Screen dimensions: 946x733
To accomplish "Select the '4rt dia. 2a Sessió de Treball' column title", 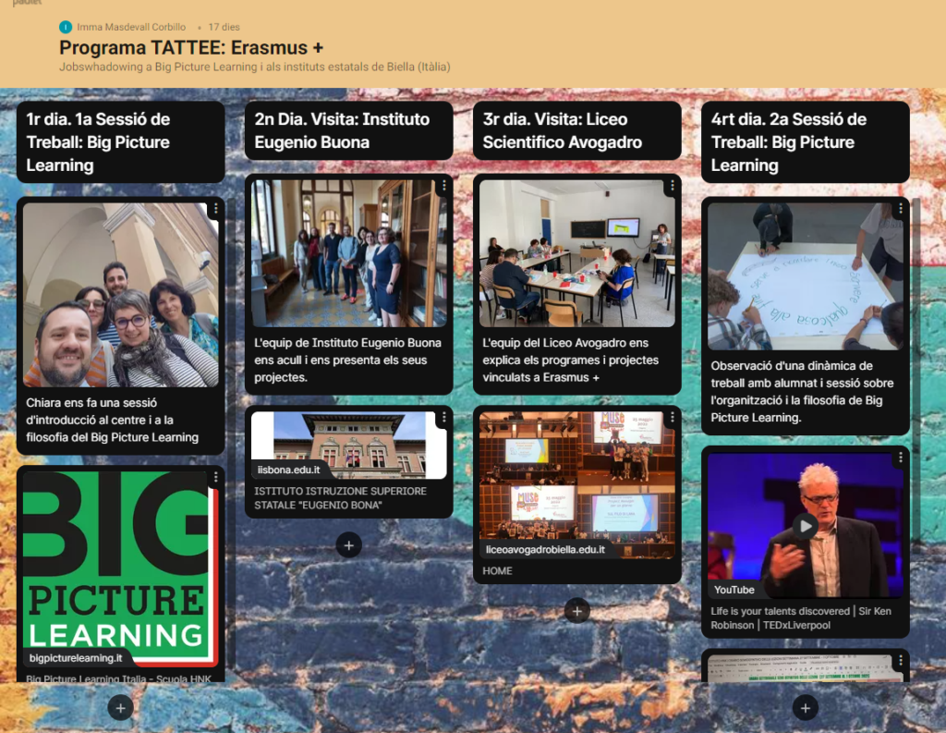I will 789,142.
